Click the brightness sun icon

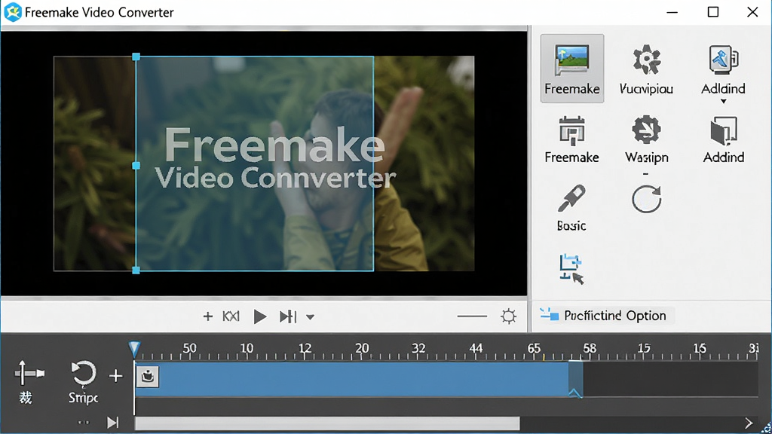[508, 316]
